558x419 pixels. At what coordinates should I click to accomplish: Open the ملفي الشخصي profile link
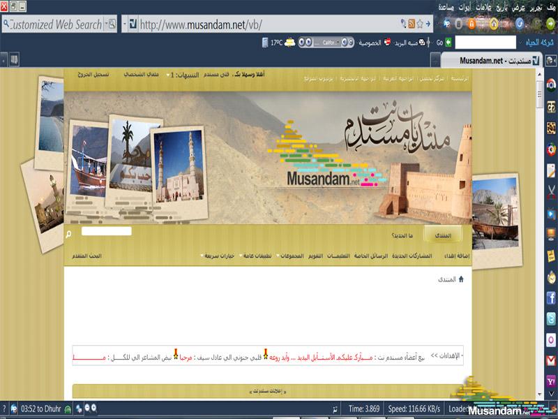[x=142, y=75]
